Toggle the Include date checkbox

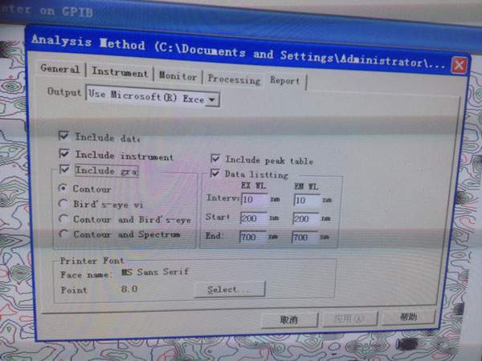click(64, 136)
